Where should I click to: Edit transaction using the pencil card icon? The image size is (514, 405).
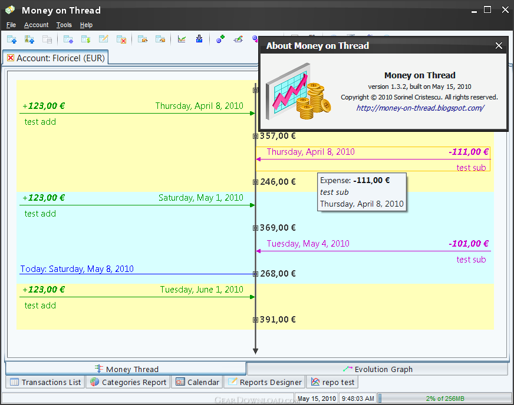tap(104, 39)
